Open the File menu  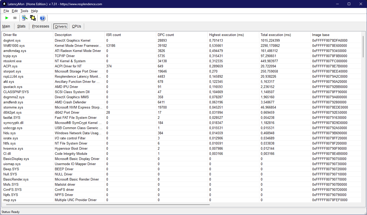tap(6, 11)
